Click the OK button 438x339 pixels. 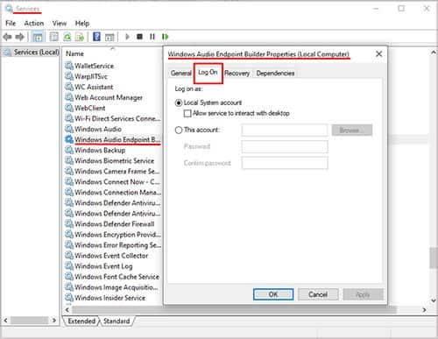tap(273, 294)
